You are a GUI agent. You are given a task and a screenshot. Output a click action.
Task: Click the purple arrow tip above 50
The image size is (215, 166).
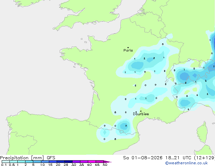[x=107, y=162]
